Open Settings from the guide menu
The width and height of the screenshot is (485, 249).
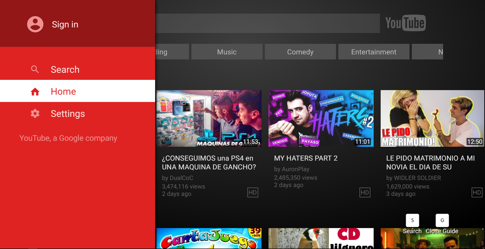point(78,113)
